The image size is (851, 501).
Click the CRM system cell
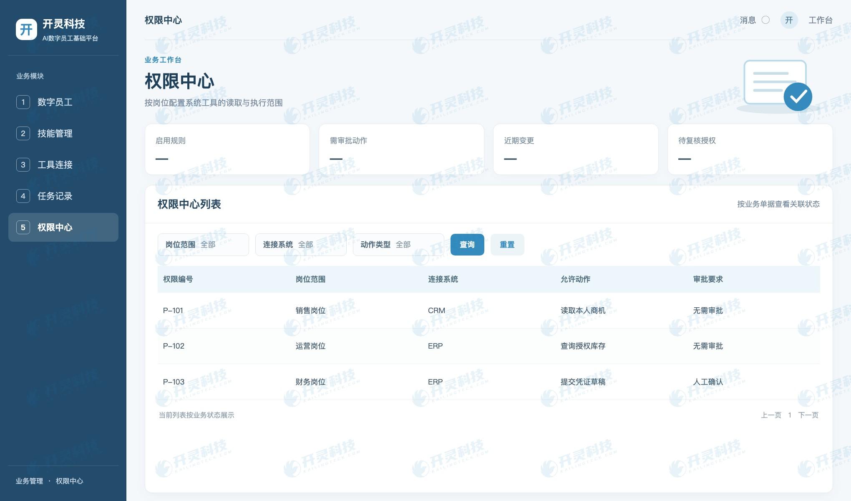436,311
